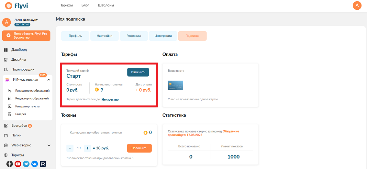Screen dimensions: 367x169
Task: Increase token quantity with plus button
Action: [x=87, y=148]
